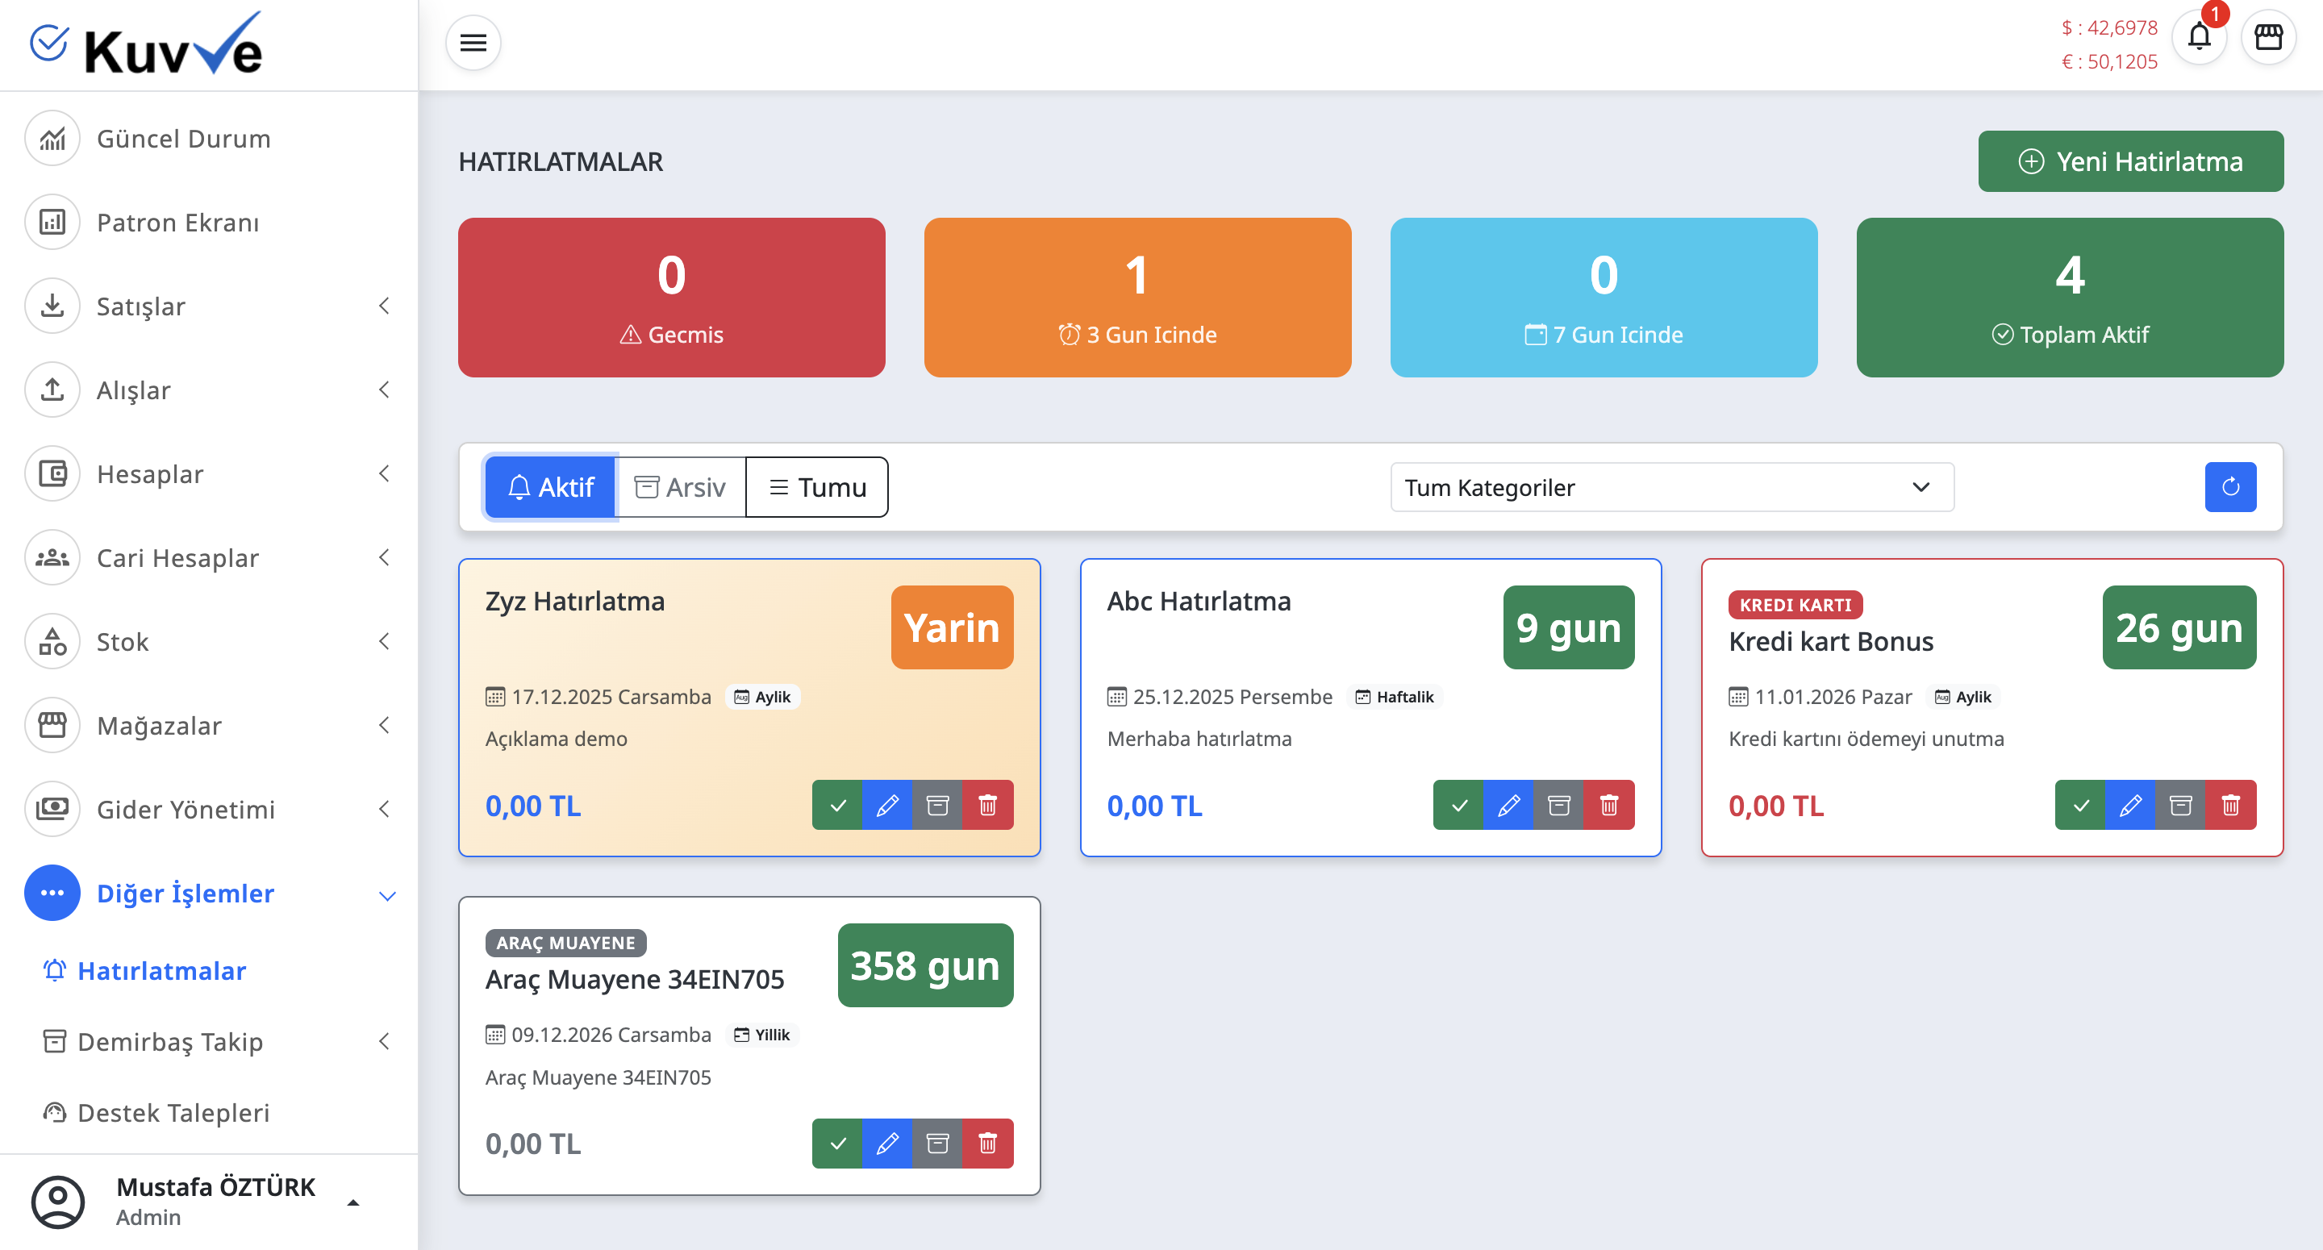Toggle the hamburger sidebar menu
Viewport: 2323px width, 1250px height.
pyautogui.click(x=473, y=43)
